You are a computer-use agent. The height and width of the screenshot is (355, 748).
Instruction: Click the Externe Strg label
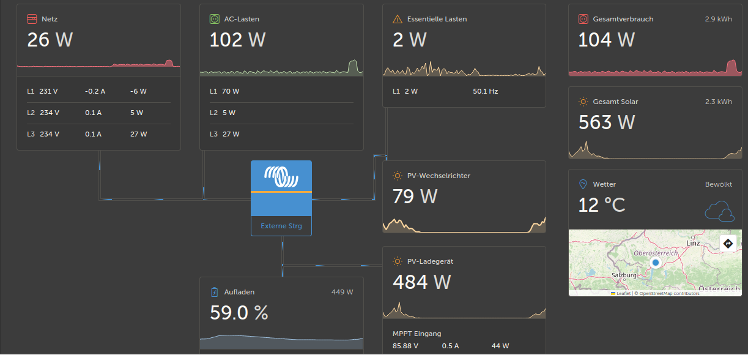281,226
